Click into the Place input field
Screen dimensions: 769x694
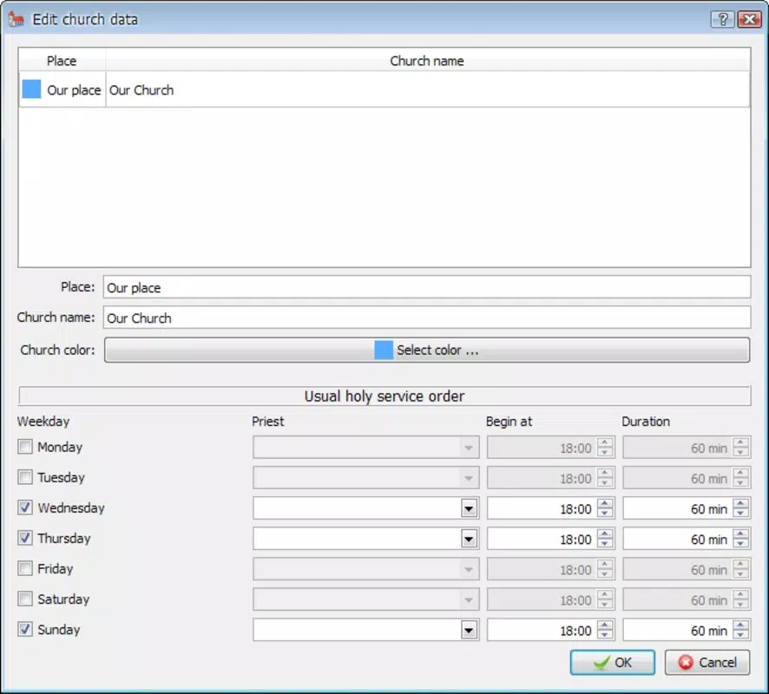coord(427,287)
